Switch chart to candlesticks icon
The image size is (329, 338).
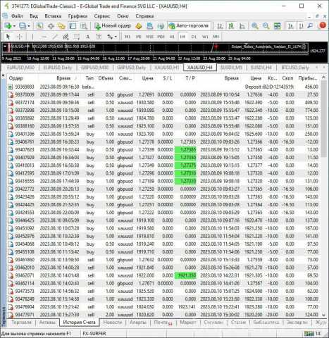(x=231, y=26)
